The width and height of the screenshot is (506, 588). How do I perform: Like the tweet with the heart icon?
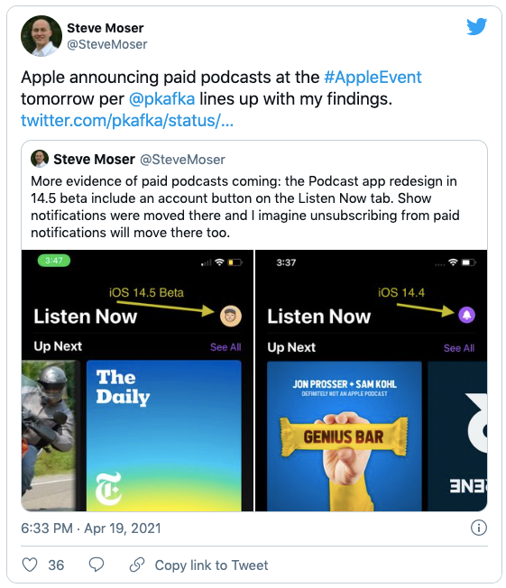pyautogui.click(x=30, y=565)
